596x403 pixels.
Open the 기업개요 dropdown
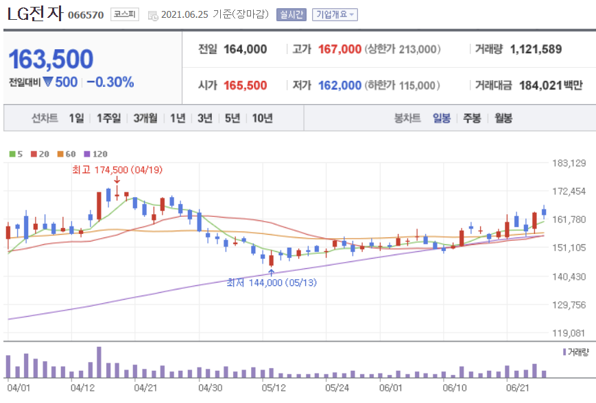click(x=335, y=14)
